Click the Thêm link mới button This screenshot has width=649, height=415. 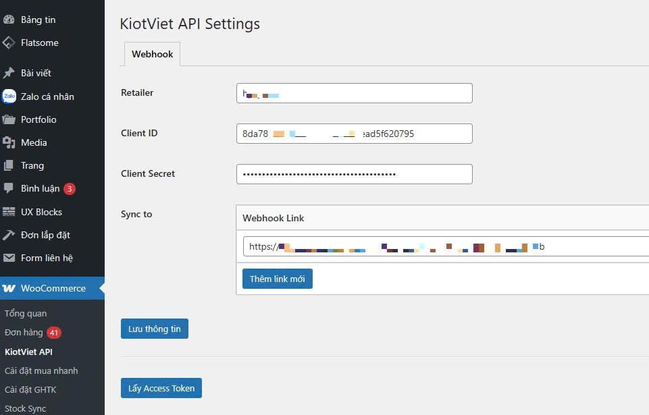pos(277,279)
